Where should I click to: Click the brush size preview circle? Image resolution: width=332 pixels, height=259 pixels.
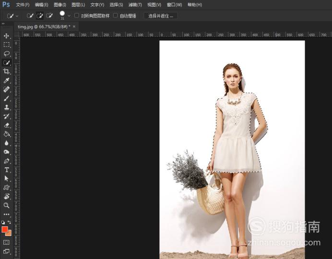coord(62,13)
